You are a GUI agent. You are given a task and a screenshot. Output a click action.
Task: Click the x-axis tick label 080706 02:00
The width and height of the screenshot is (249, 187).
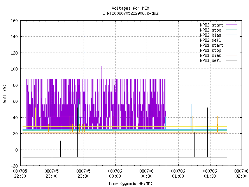(241, 173)
